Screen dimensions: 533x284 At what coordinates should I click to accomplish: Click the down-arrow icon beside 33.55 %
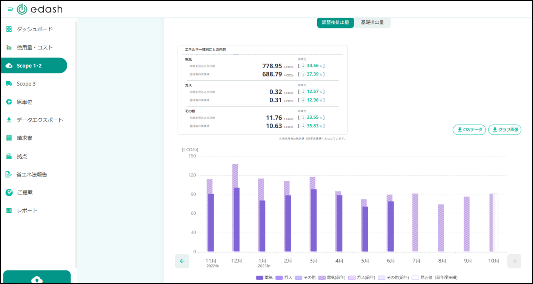(x=303, y=117)
